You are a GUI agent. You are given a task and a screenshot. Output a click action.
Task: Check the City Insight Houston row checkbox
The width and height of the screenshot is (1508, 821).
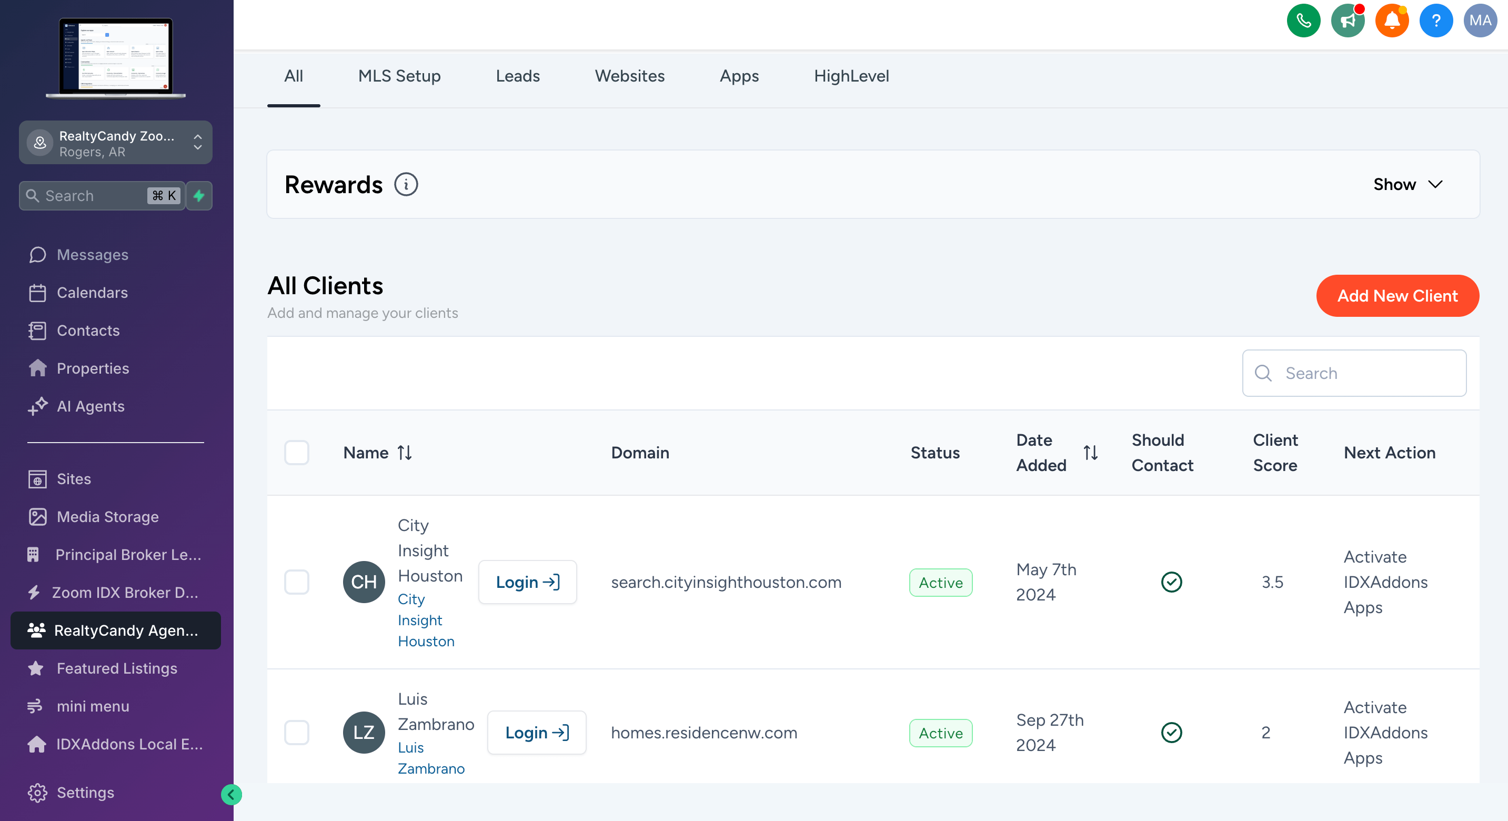point(296,582)
